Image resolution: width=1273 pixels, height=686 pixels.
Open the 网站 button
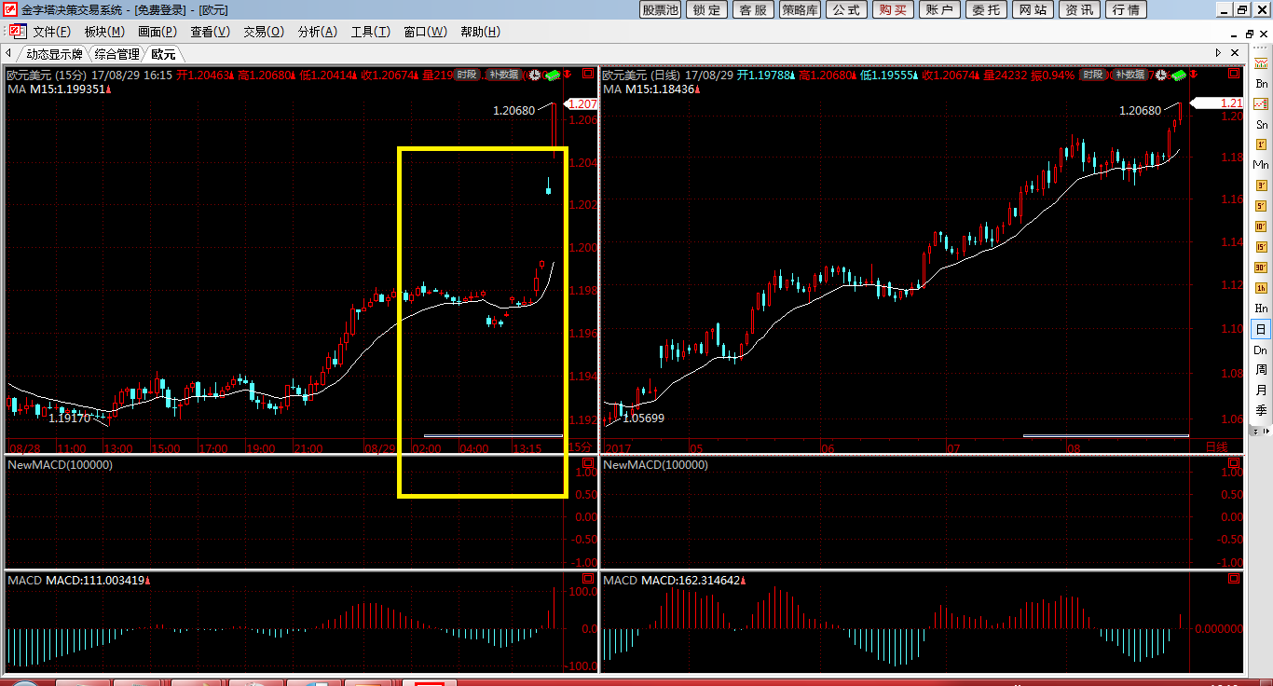point(1033,9)
